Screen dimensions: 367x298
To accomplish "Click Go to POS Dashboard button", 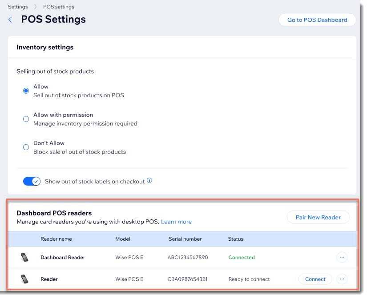I will (317, 20).
